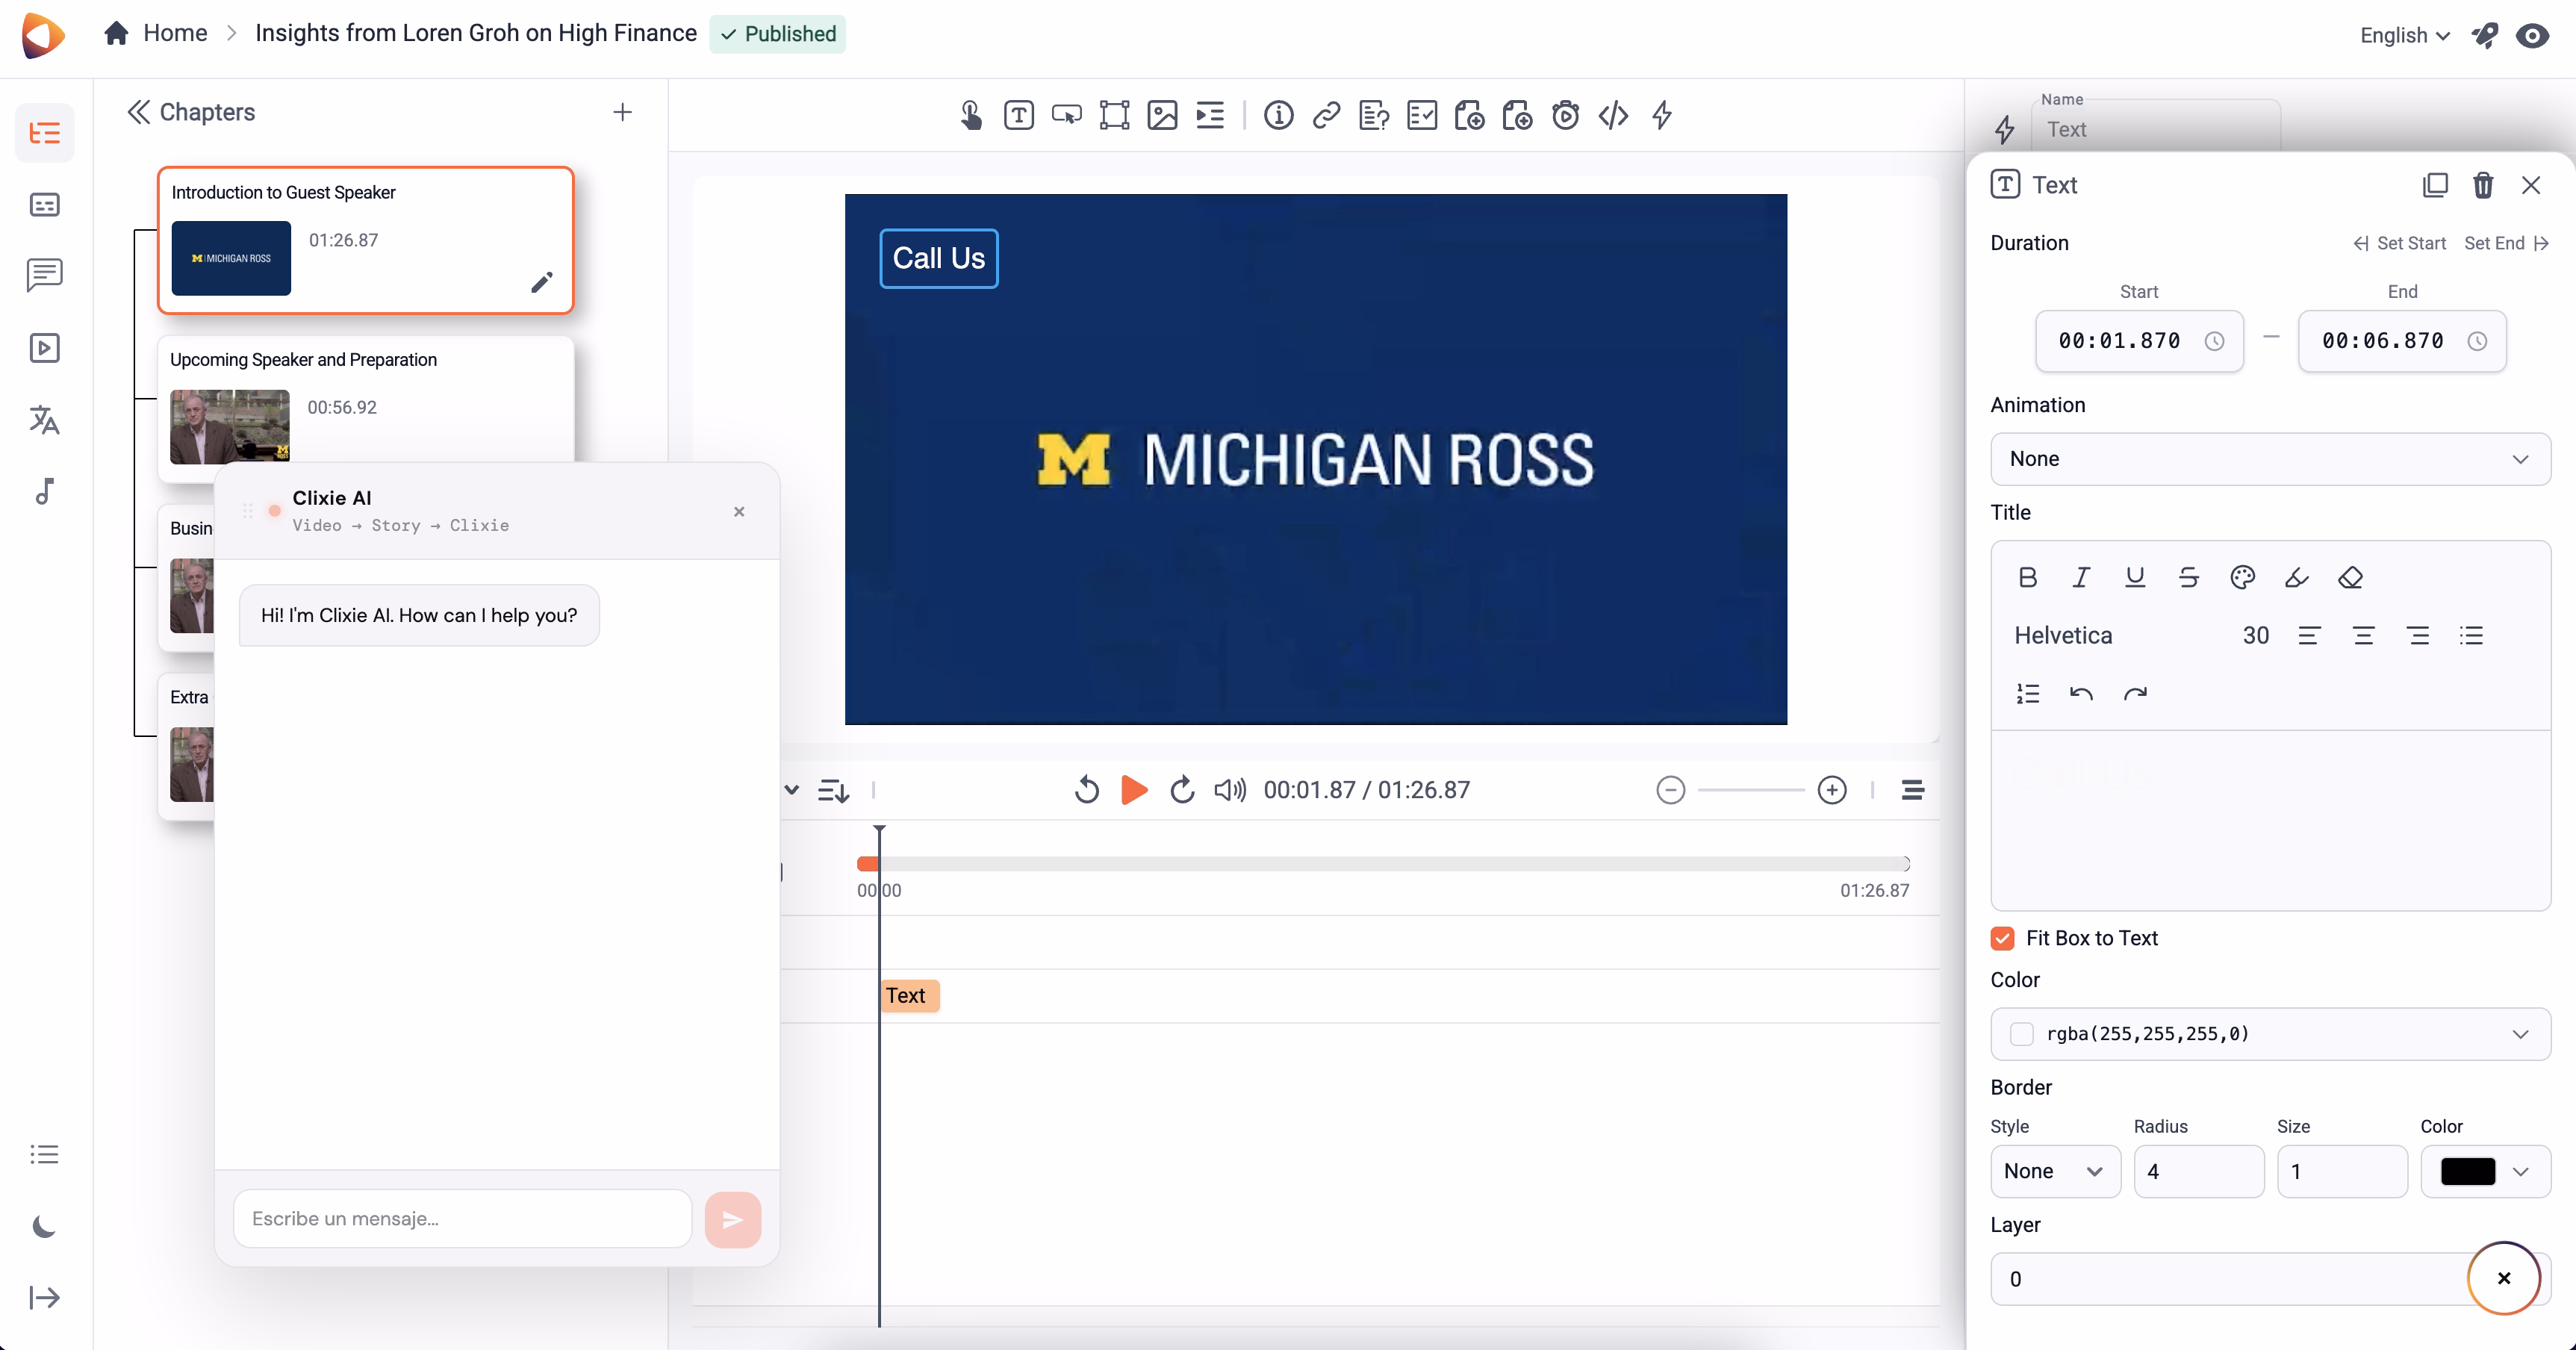Duplicate the Text element
Image resolution: width=2576 pixels, height=1350 pixels.
pos(2435,185)
